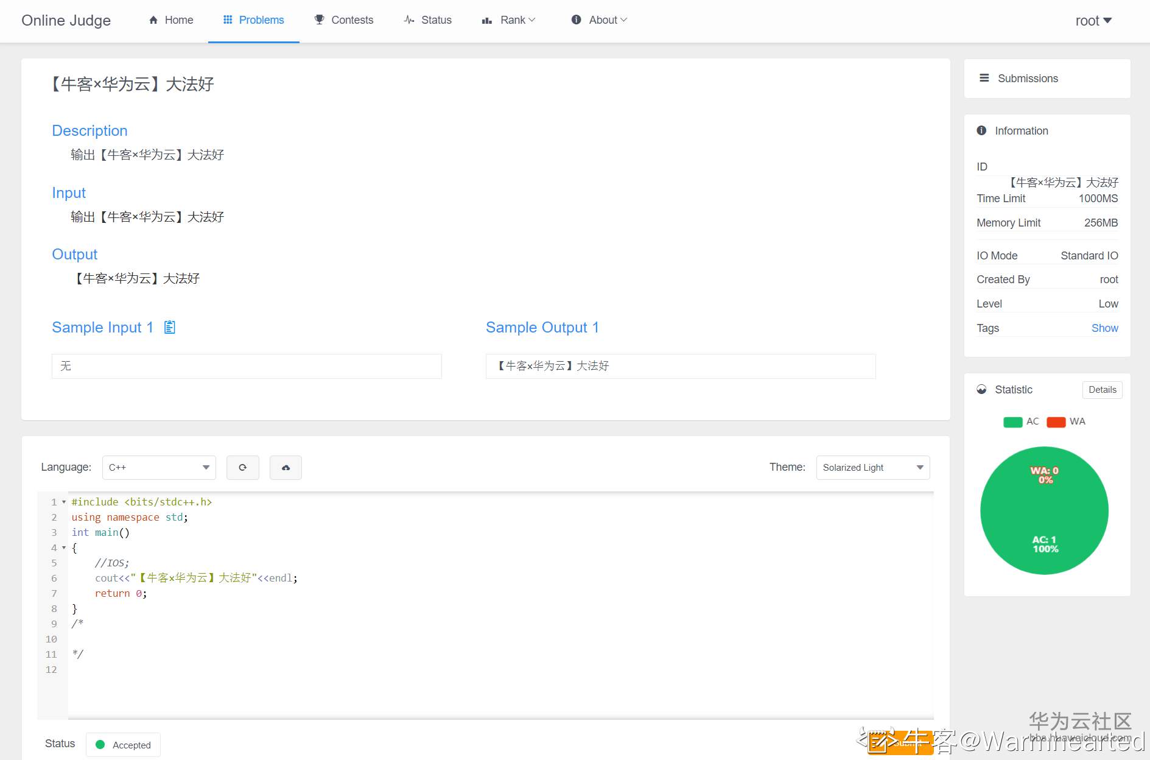Click the Sample Input 1 text box
This screenshot has width=1150, height=760.
point(247,366)
